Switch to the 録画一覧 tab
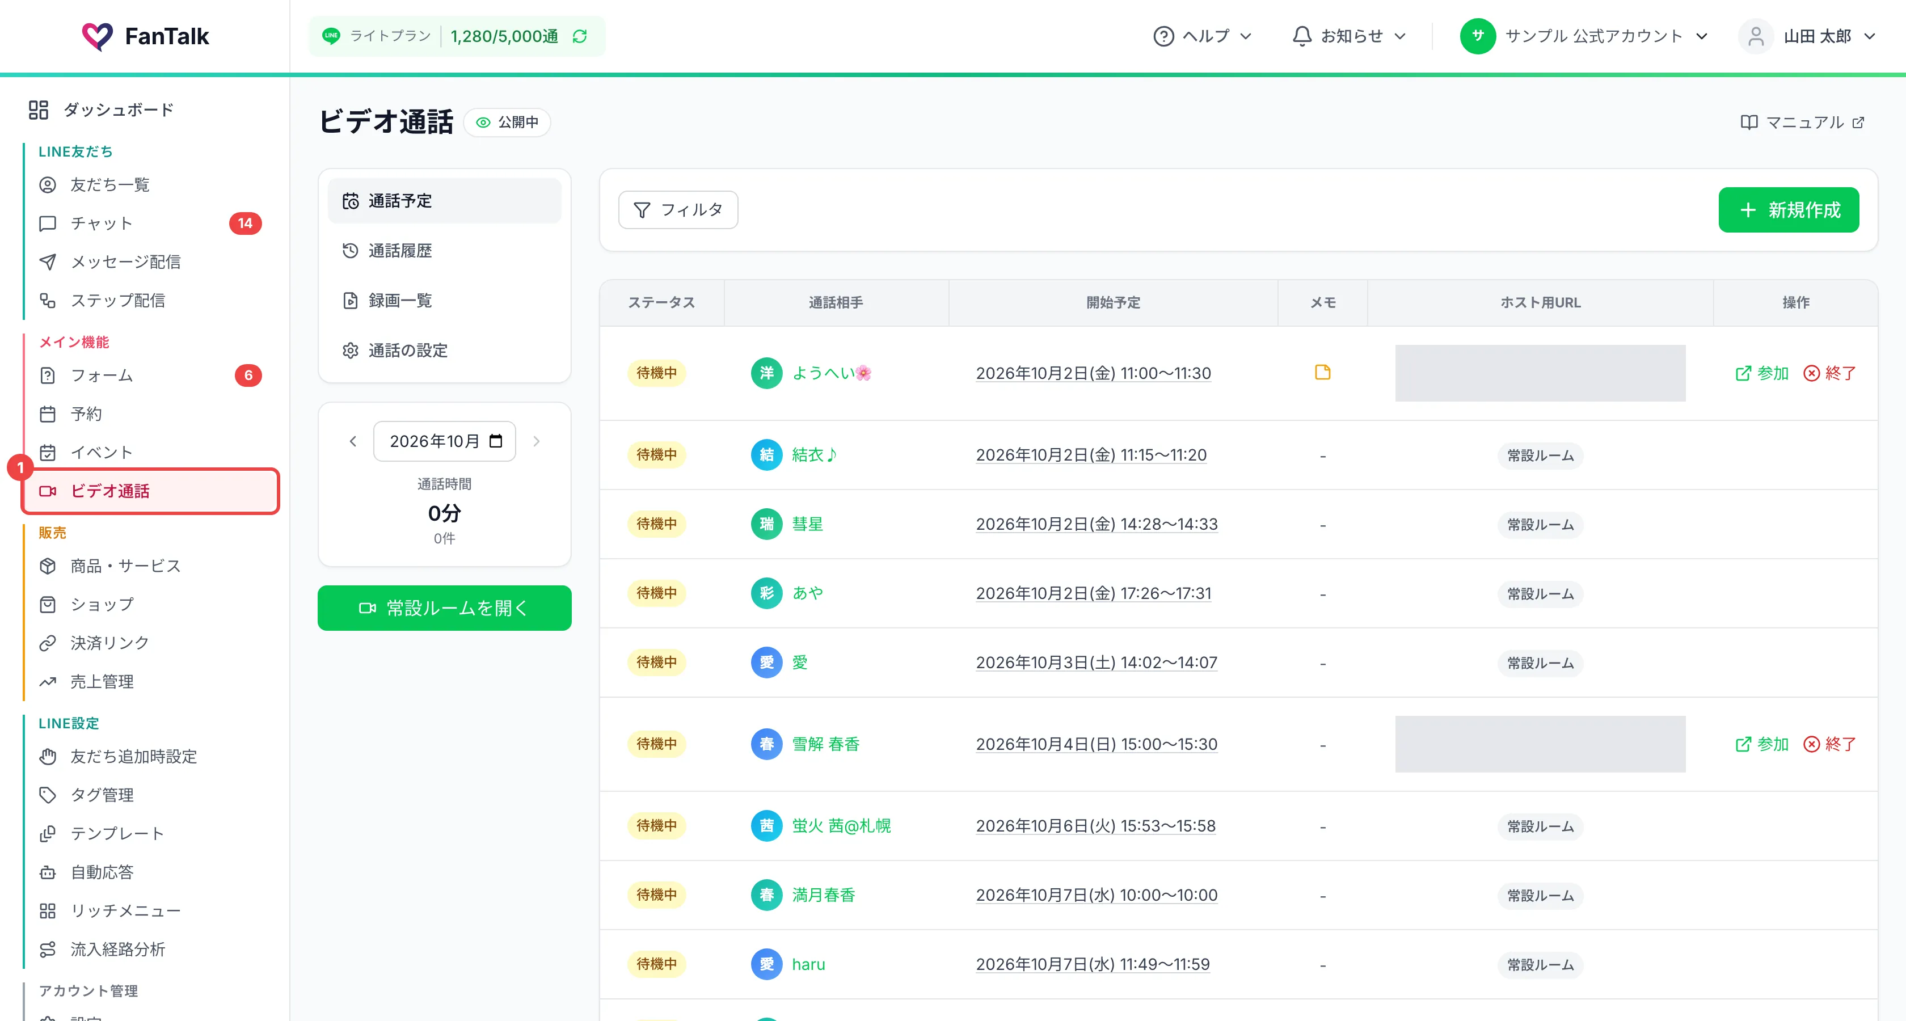Viewport: 1906px width, 1021px height. click(444, 301)
